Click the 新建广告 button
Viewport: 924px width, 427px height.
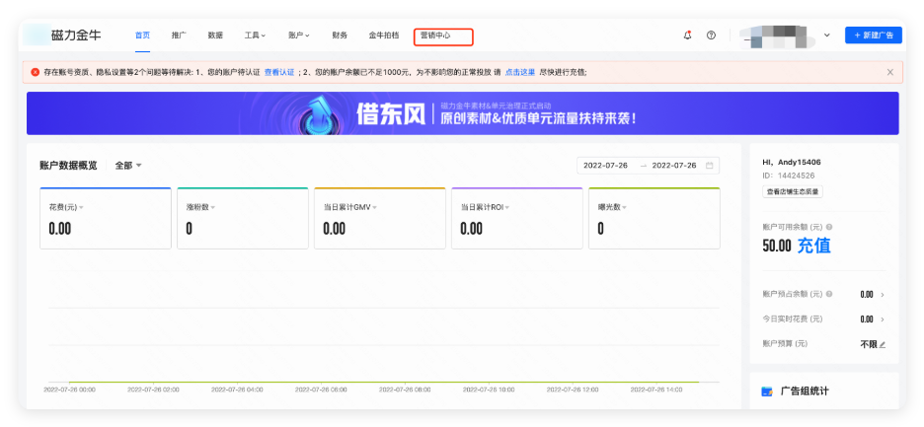coord(874,36)
